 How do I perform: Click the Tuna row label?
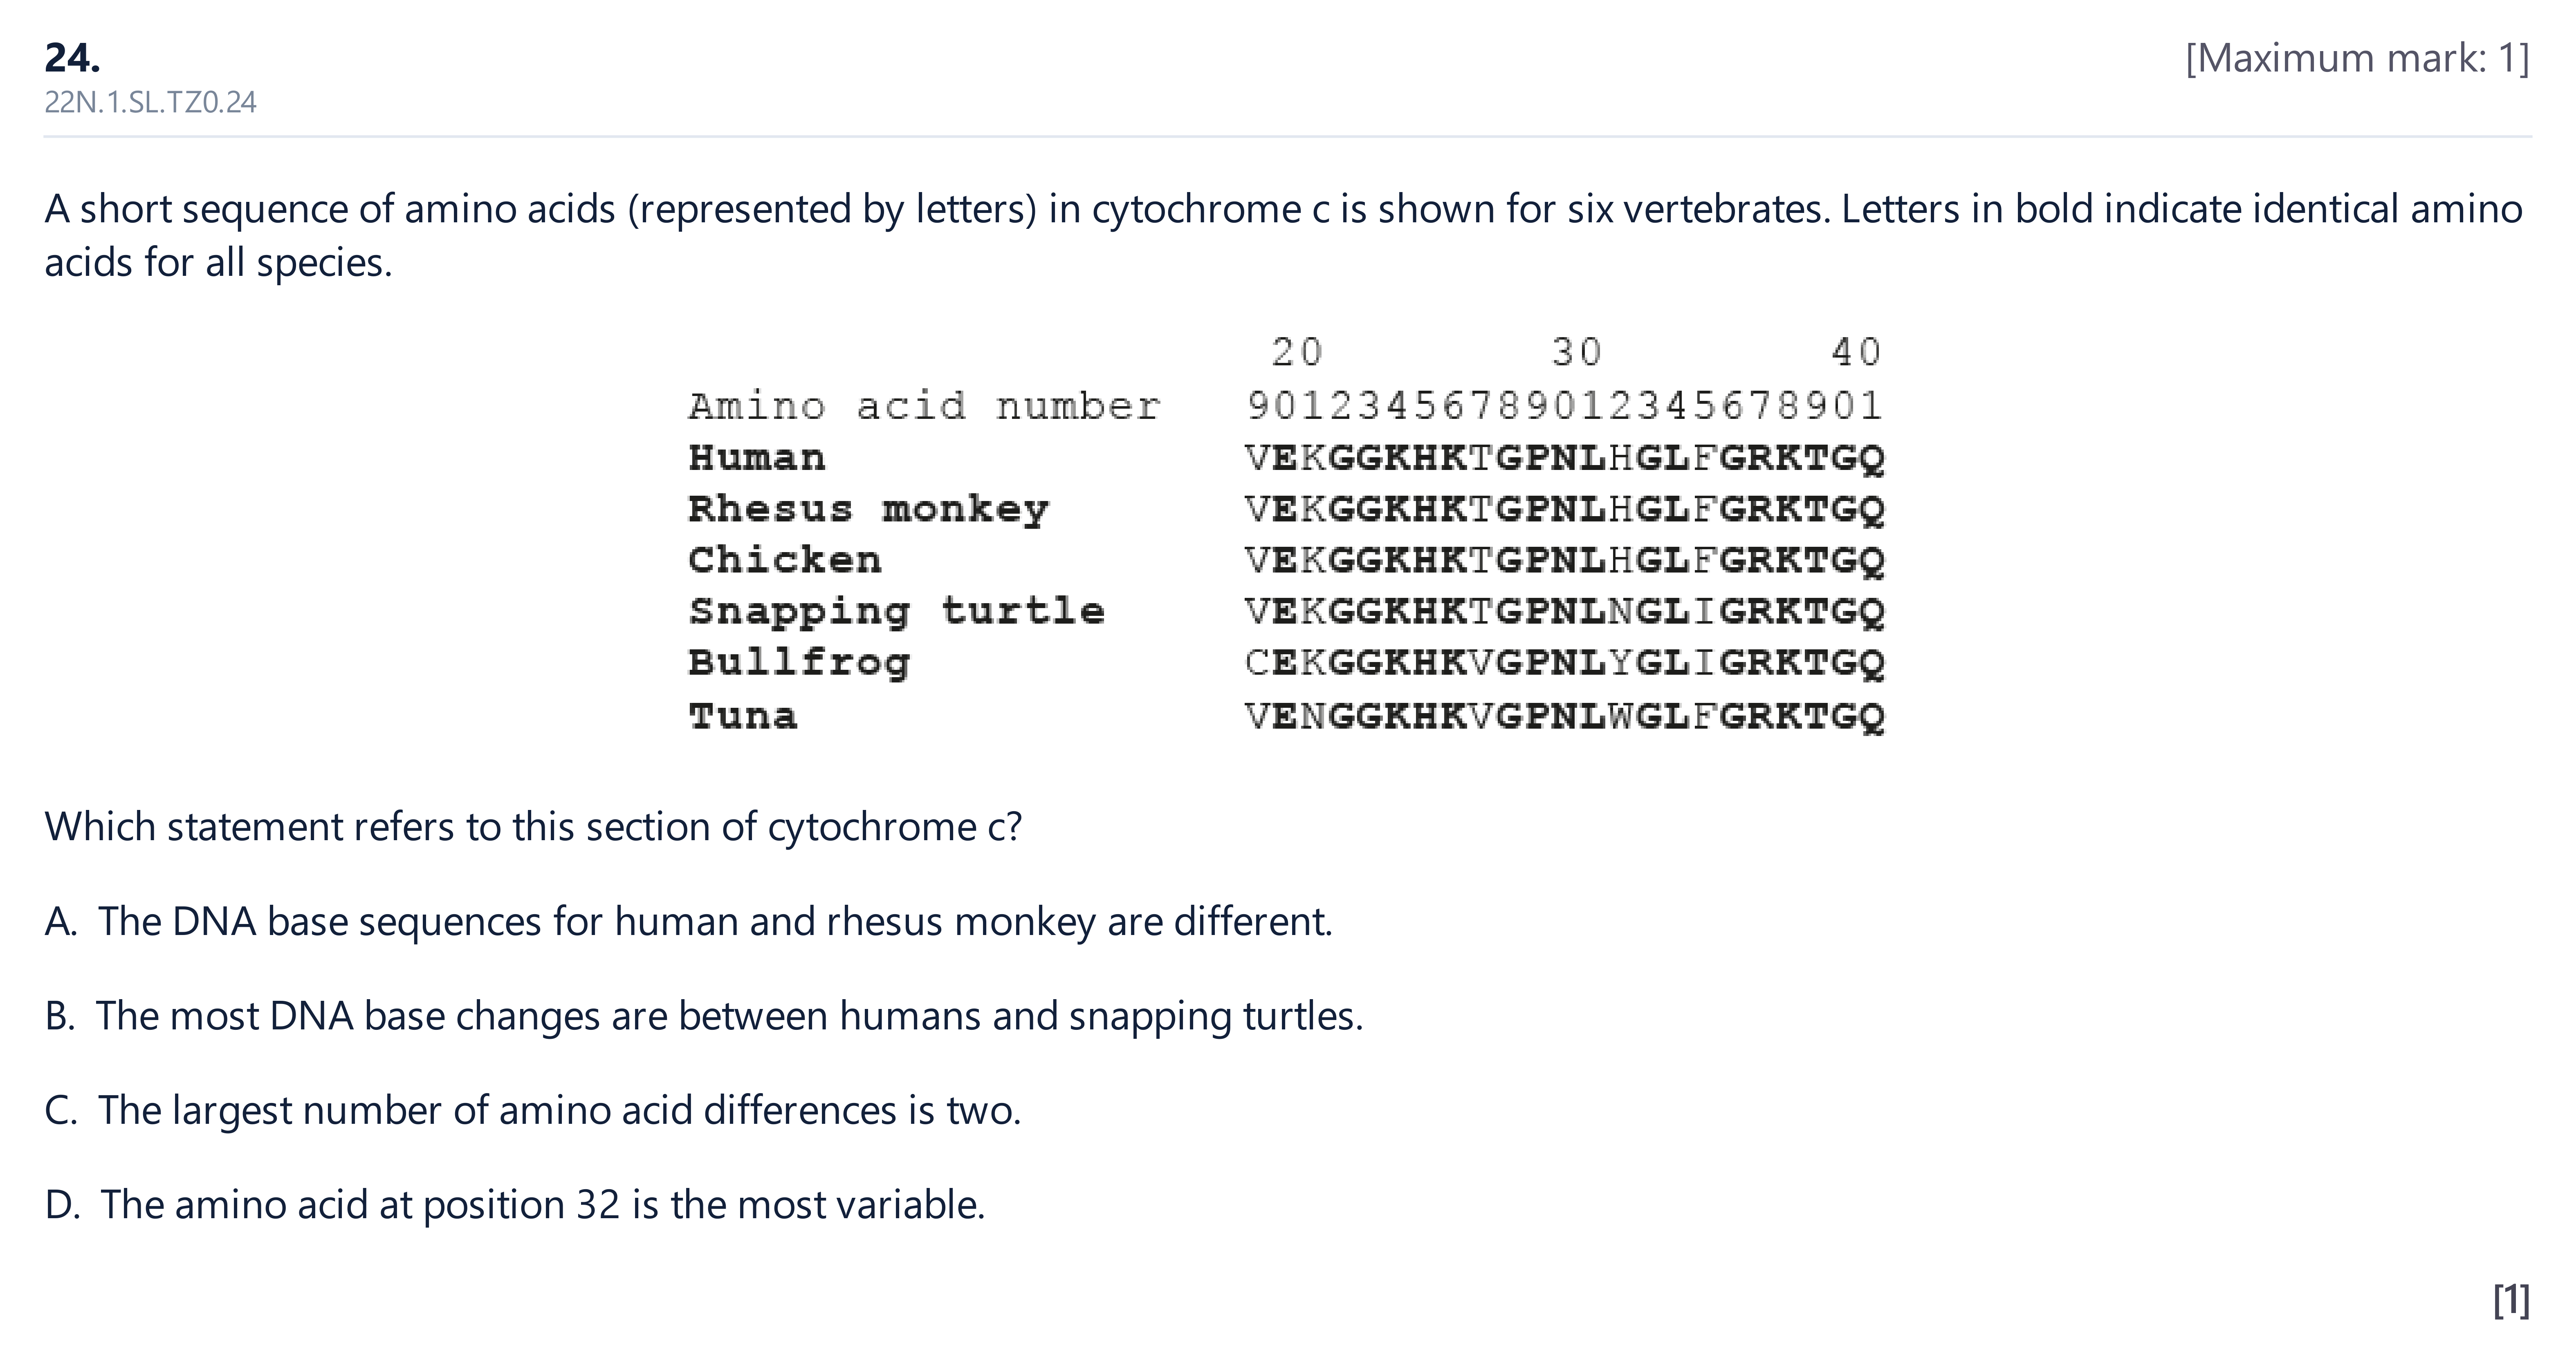point(743,716)
